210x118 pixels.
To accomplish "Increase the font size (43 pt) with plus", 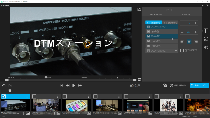I will pyautogui.click(x=196, y=32).
